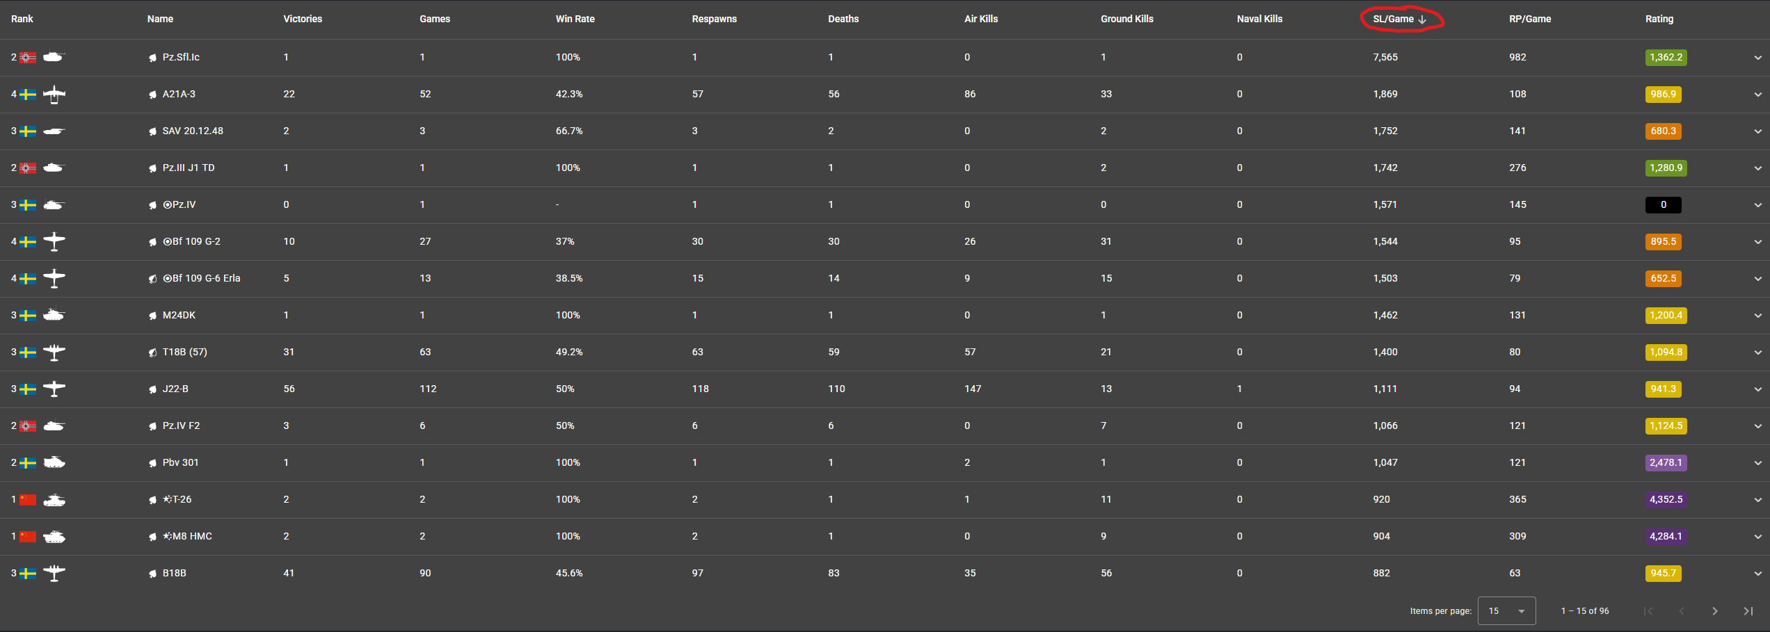Click the green 1,362.2 rating badge
The image size is (1770, 632).
click(1666, 58)
